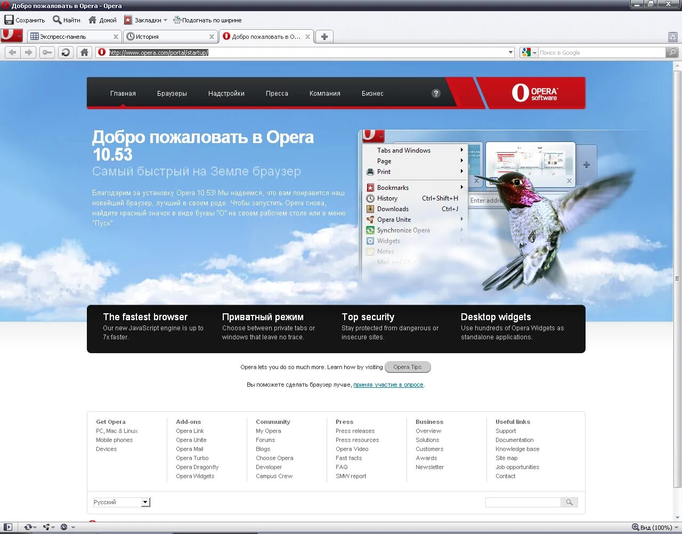The image size is (682, 534).
Task: Reload the page with reload icon
Action: click(x=66, y=52)
